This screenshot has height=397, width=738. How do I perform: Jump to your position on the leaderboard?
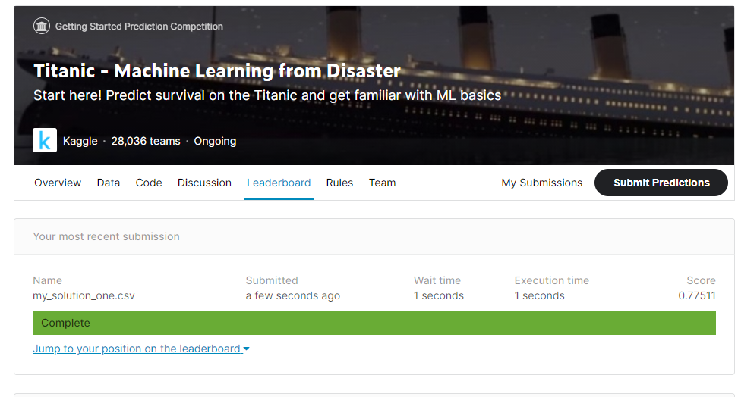137,349
